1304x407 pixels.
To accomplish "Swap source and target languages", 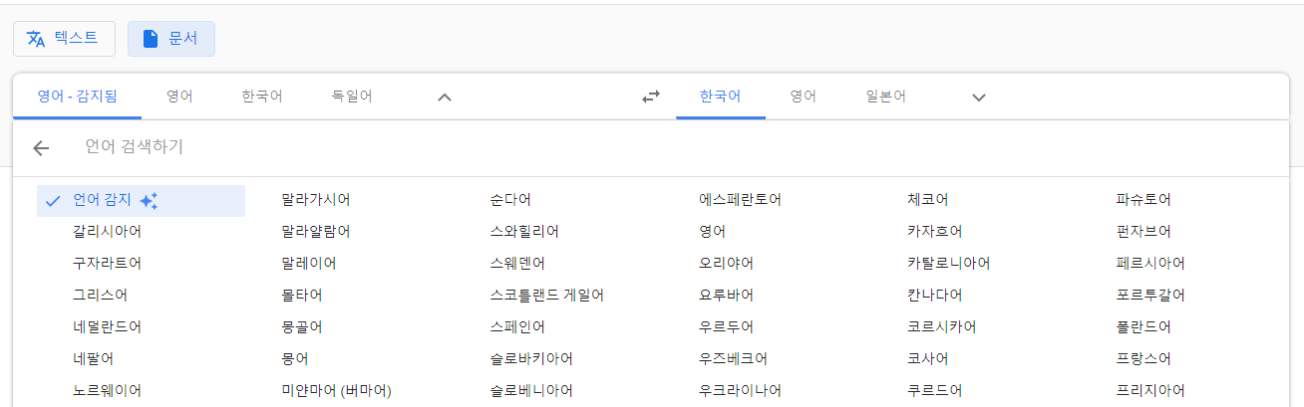I will coord(651,97).
